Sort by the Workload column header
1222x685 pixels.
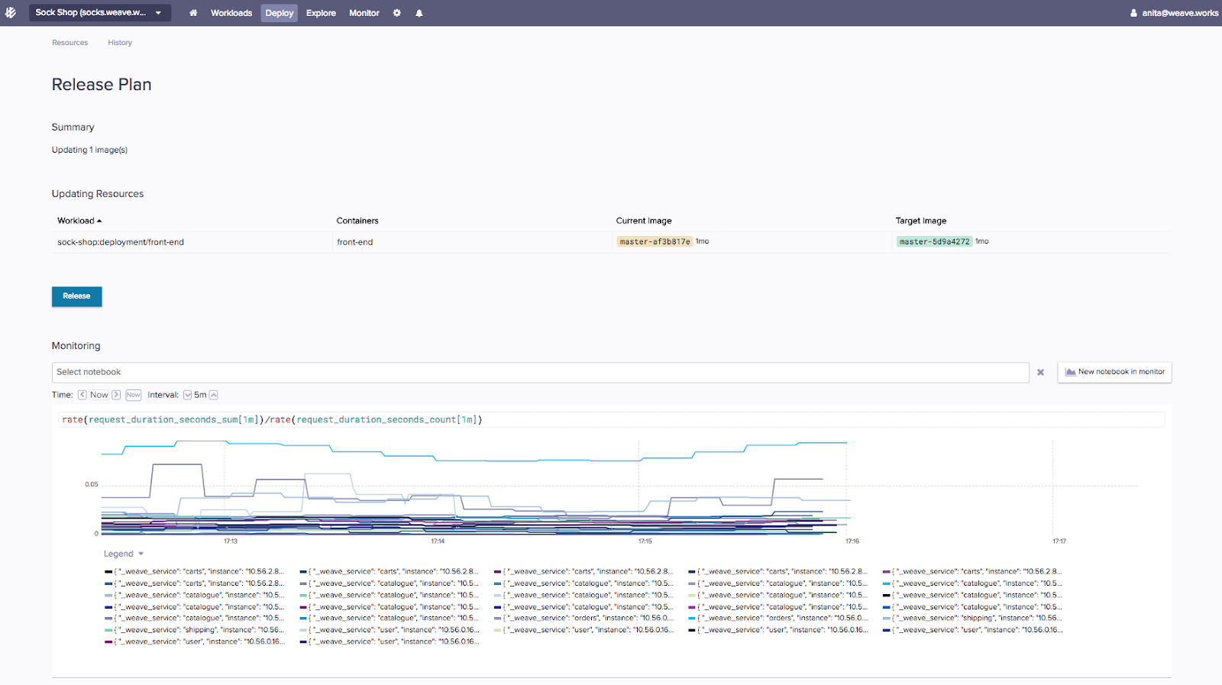click(79, 221)
